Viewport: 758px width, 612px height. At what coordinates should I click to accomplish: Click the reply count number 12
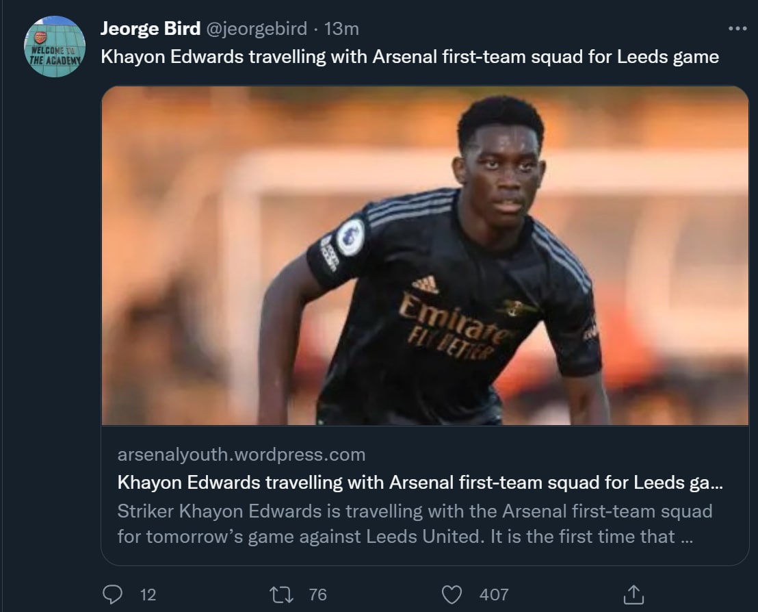click(x=148, y=595)
